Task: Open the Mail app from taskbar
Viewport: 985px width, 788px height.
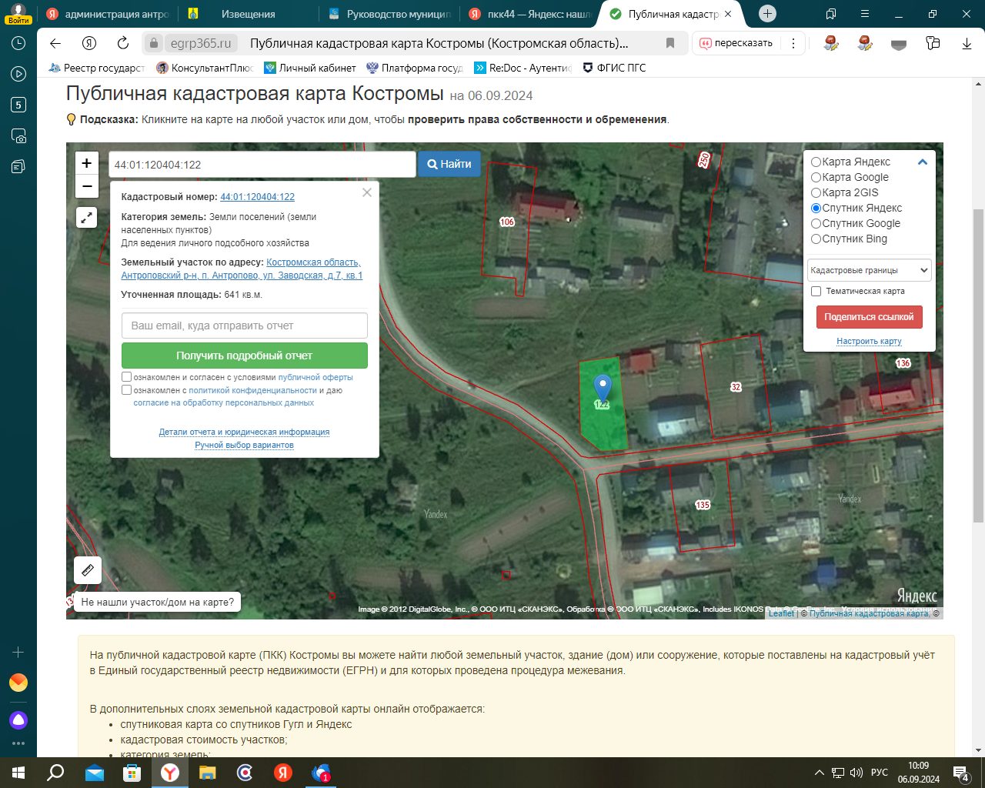Action: [95, 773]
